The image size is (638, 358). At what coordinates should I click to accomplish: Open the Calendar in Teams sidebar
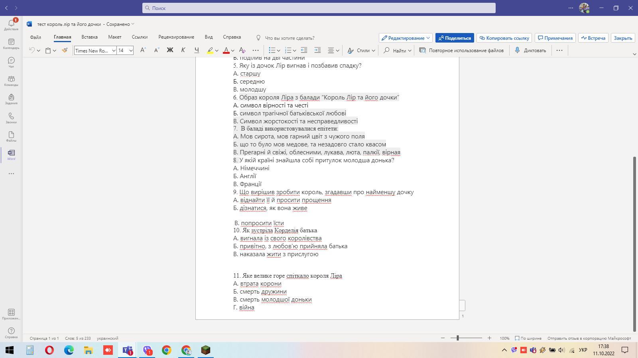(x=11, y=44)
